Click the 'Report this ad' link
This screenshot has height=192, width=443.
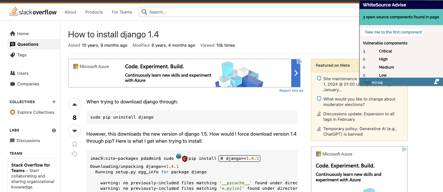point(291,91)
